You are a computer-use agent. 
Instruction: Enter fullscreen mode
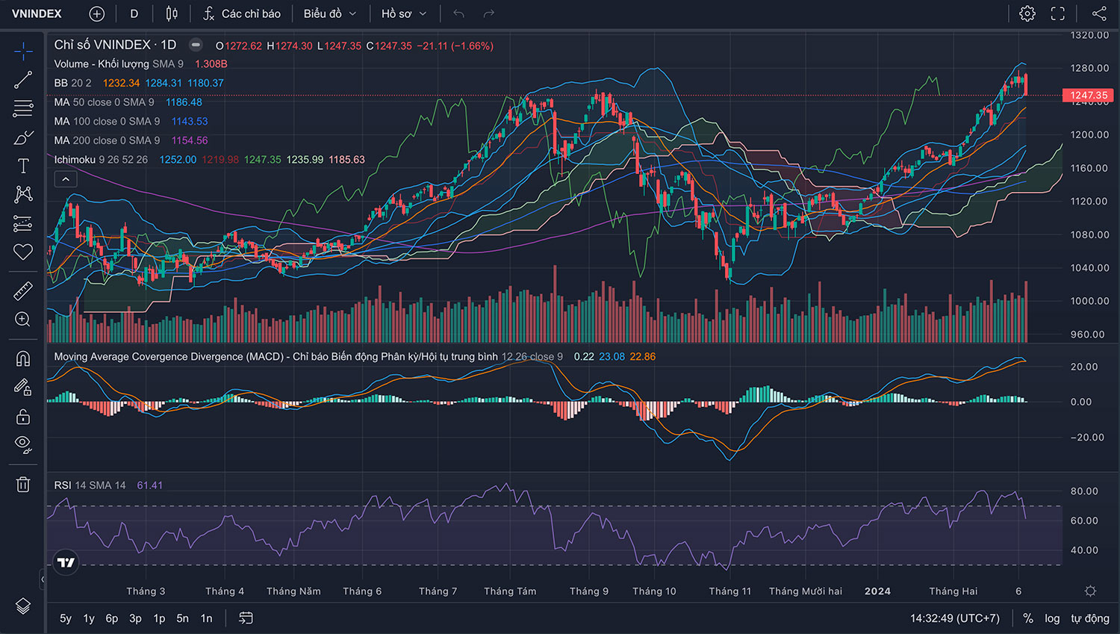pyautogui.click(x=1058, y=13)
